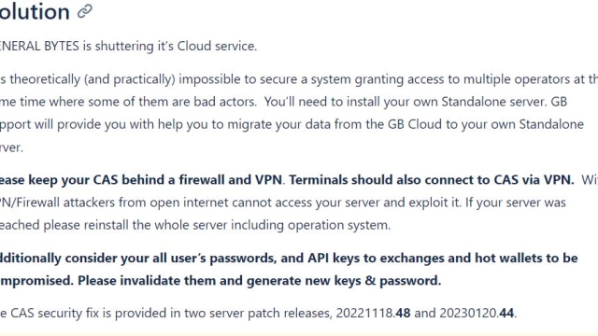Screen dimensions: 598x336
Task: Click the patch release number 20221118.48
Action: coord(373,314)
